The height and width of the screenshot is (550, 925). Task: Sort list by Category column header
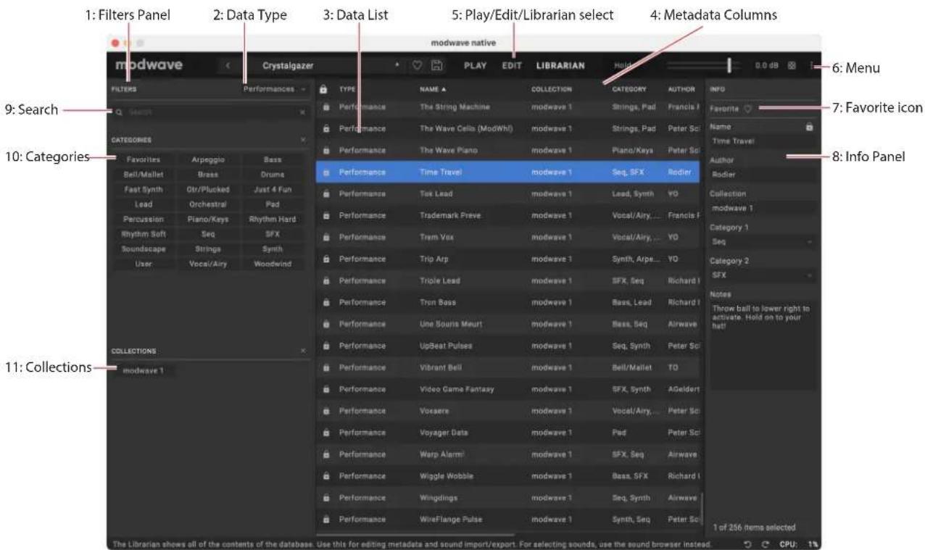coord(629,89)
